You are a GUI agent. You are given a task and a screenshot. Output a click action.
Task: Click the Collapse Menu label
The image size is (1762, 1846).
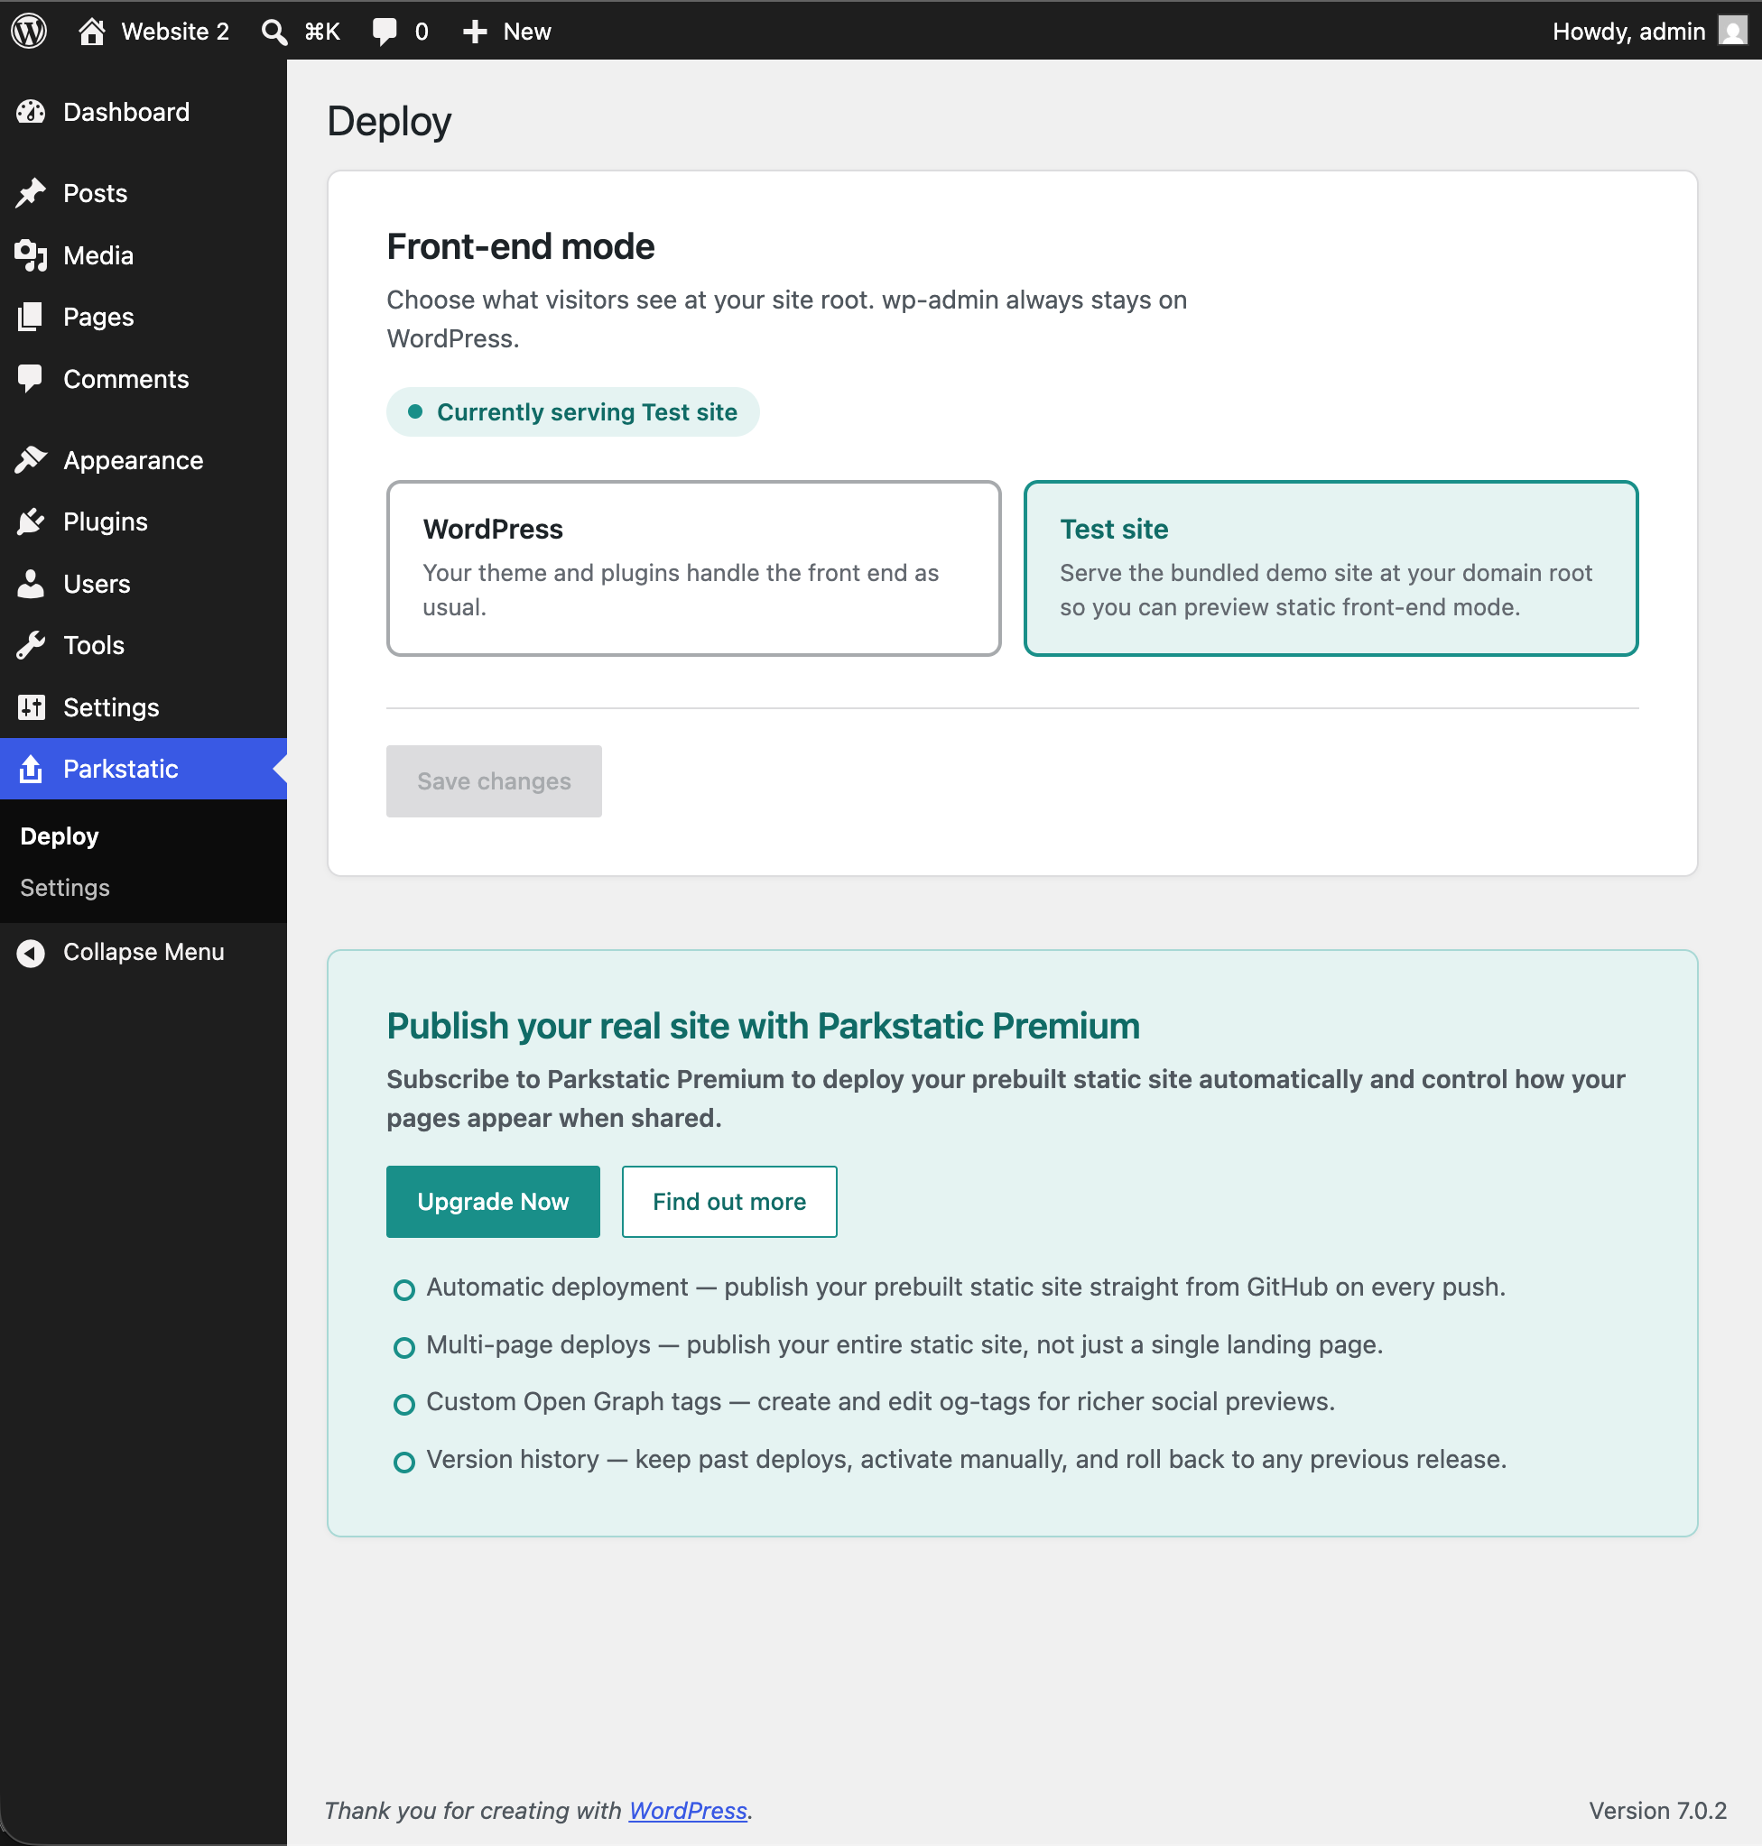(144, 952)
